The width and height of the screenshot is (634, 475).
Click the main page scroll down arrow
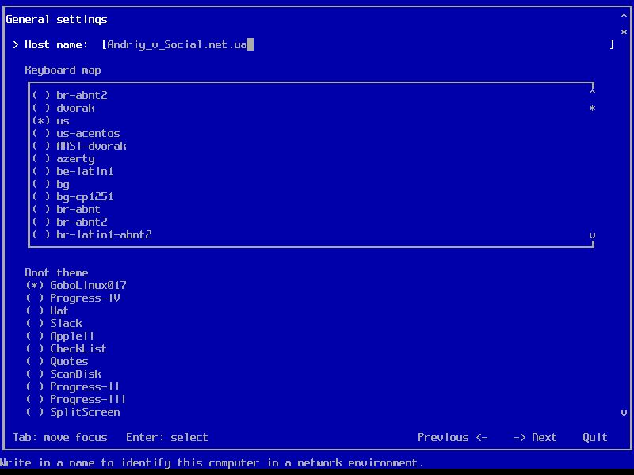click(624, 412)
